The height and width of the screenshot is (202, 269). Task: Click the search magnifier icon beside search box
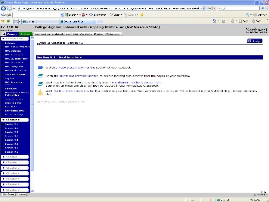(263, 8)
